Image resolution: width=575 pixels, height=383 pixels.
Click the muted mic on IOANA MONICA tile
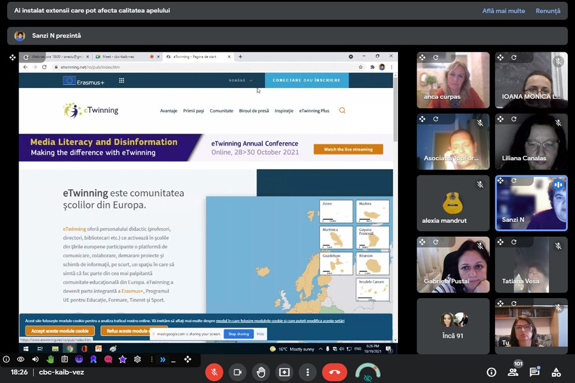(x=558, y=61)
